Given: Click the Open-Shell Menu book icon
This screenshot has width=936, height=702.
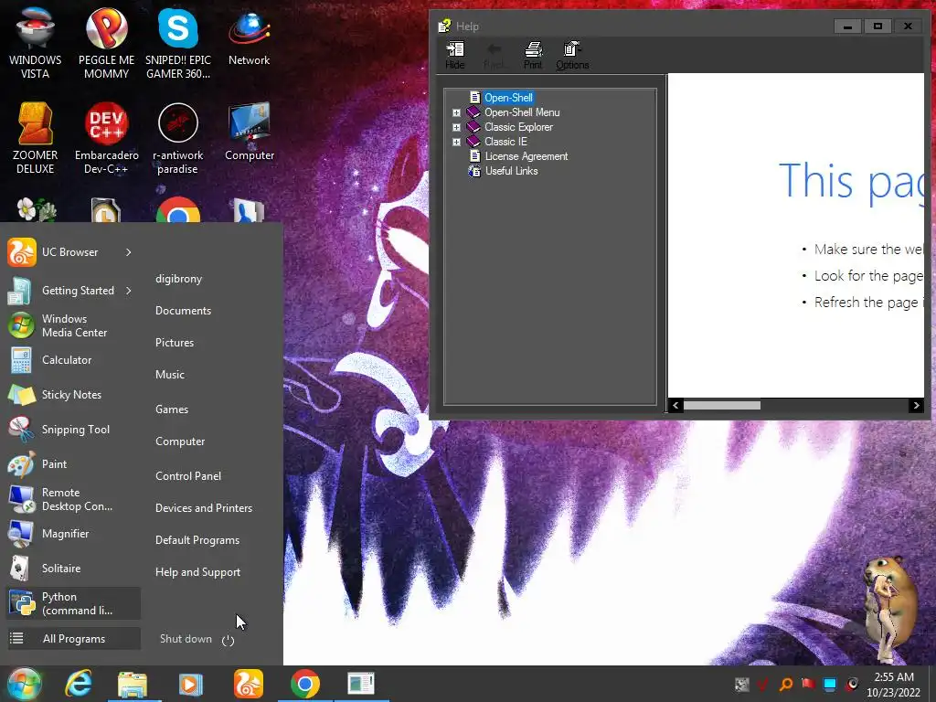Looking at the screenshot, I should 473,112.
